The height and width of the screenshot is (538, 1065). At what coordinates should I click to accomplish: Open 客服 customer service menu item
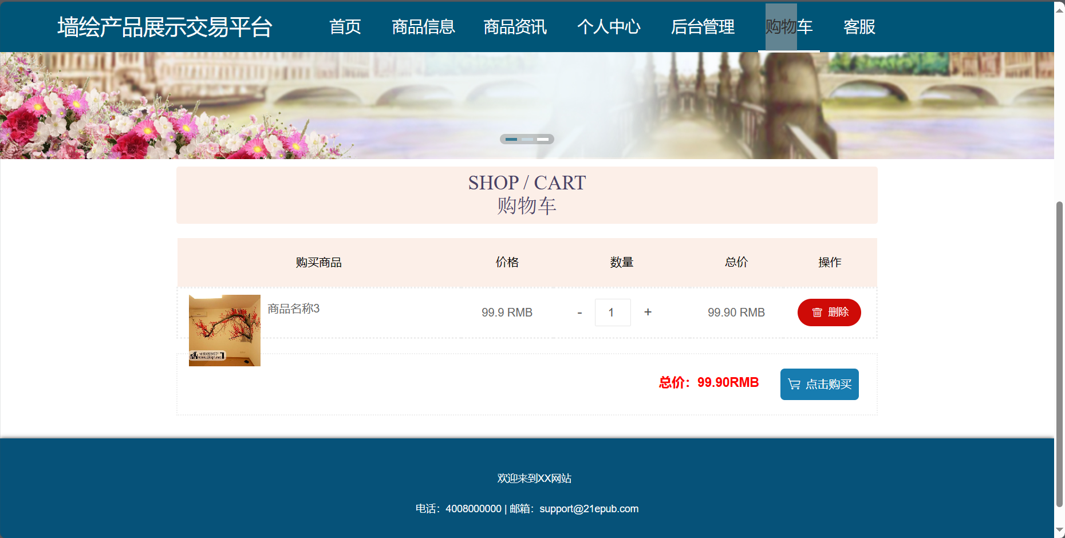(x=859, y=27)
